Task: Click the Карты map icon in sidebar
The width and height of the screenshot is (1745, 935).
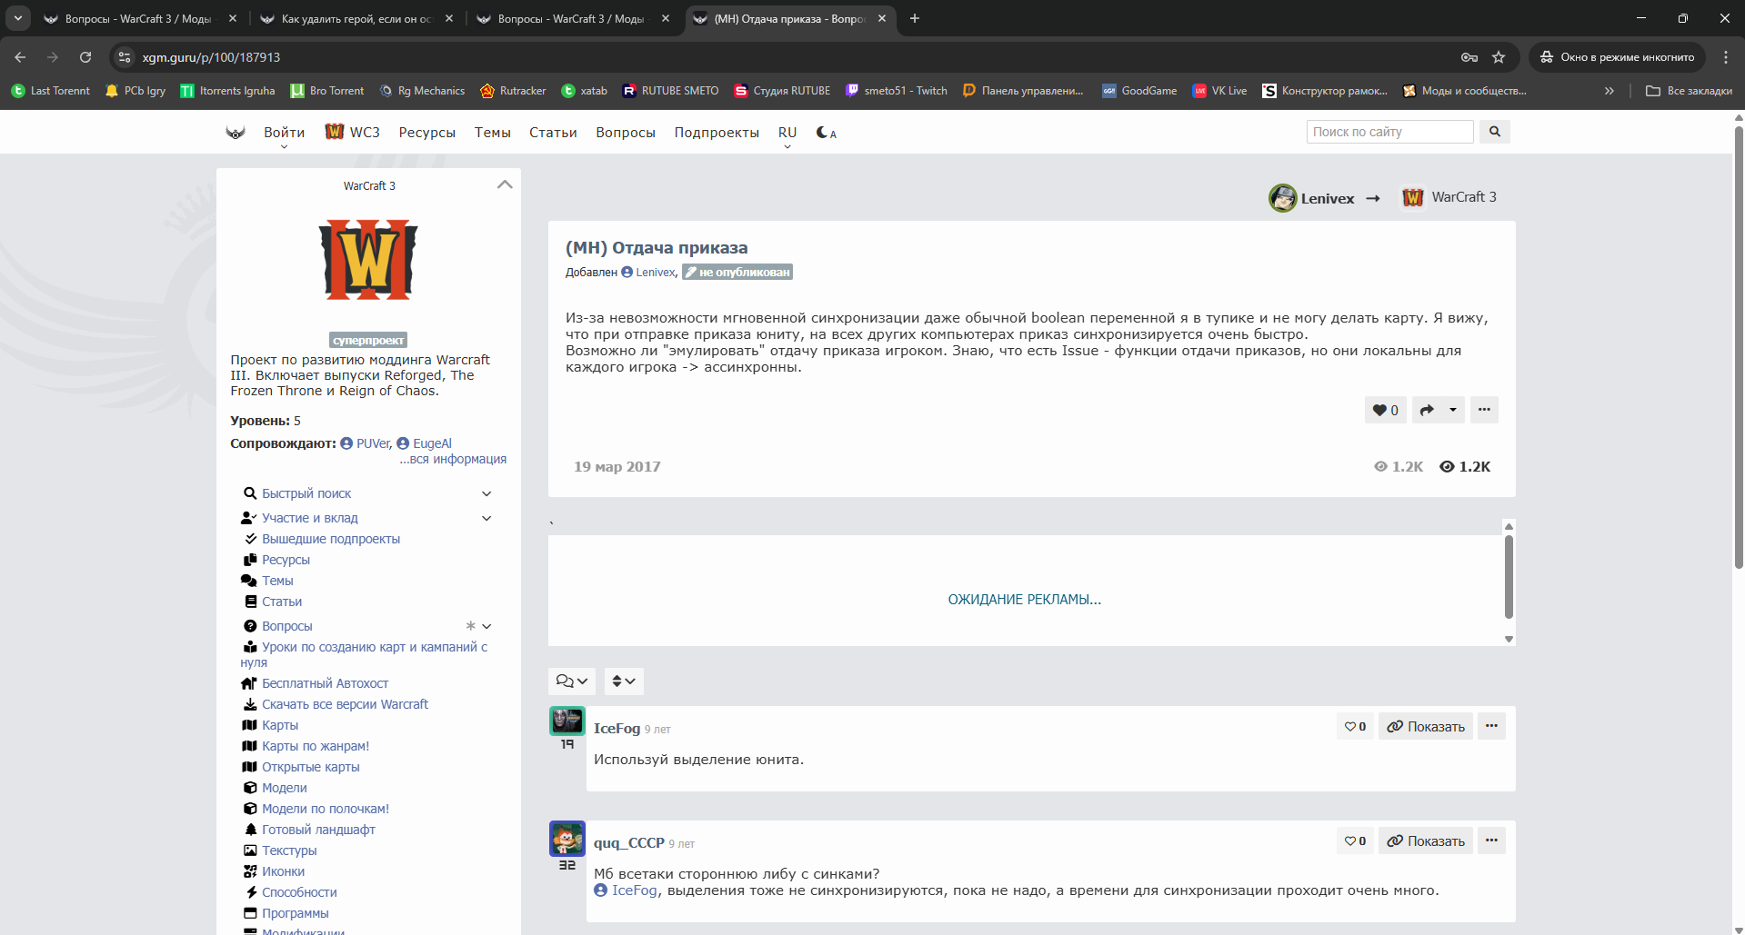Action: pos(249,725)
